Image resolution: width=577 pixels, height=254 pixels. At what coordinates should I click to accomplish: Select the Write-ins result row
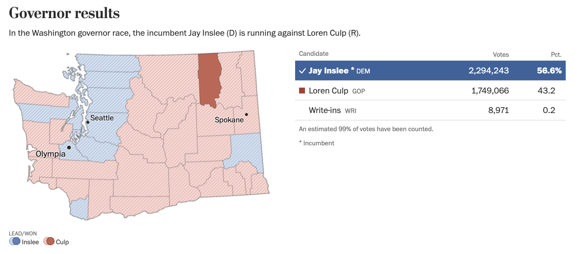[x=430, y=110]
